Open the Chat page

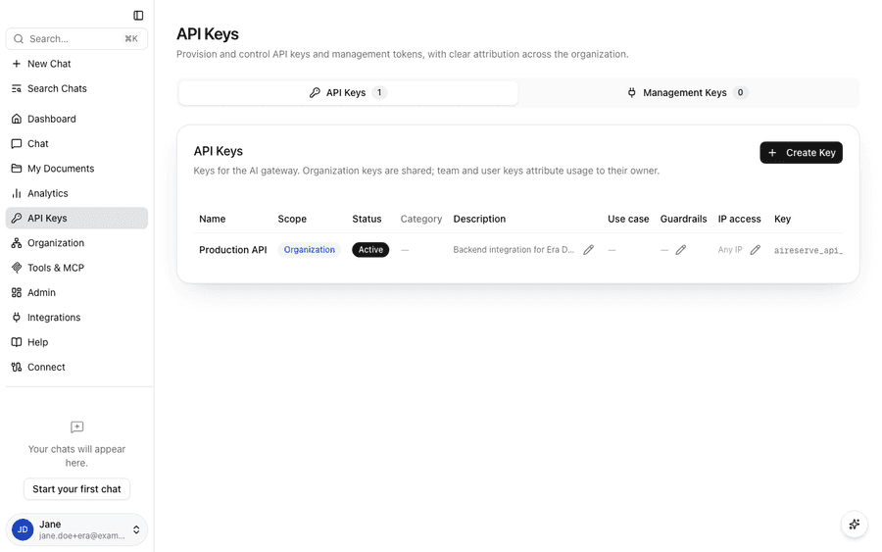[76, 143]
